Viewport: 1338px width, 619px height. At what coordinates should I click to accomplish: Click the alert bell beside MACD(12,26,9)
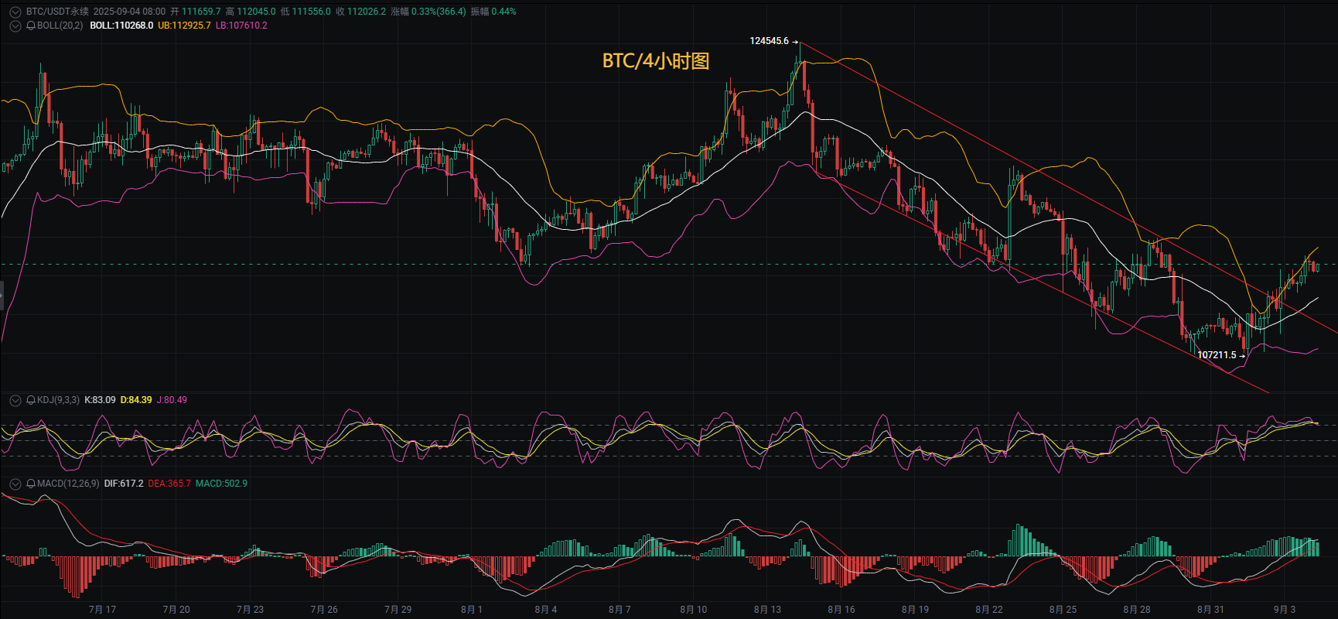tap(31, 484)
